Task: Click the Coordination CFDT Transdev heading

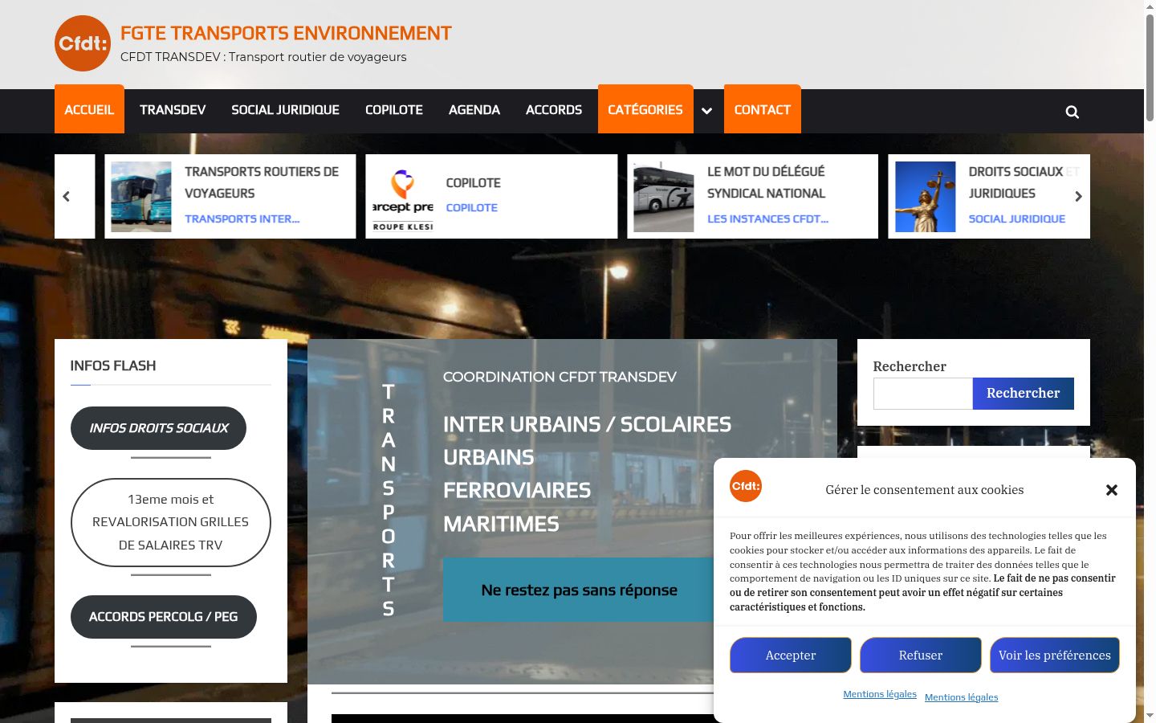Action: coord(560,377)
